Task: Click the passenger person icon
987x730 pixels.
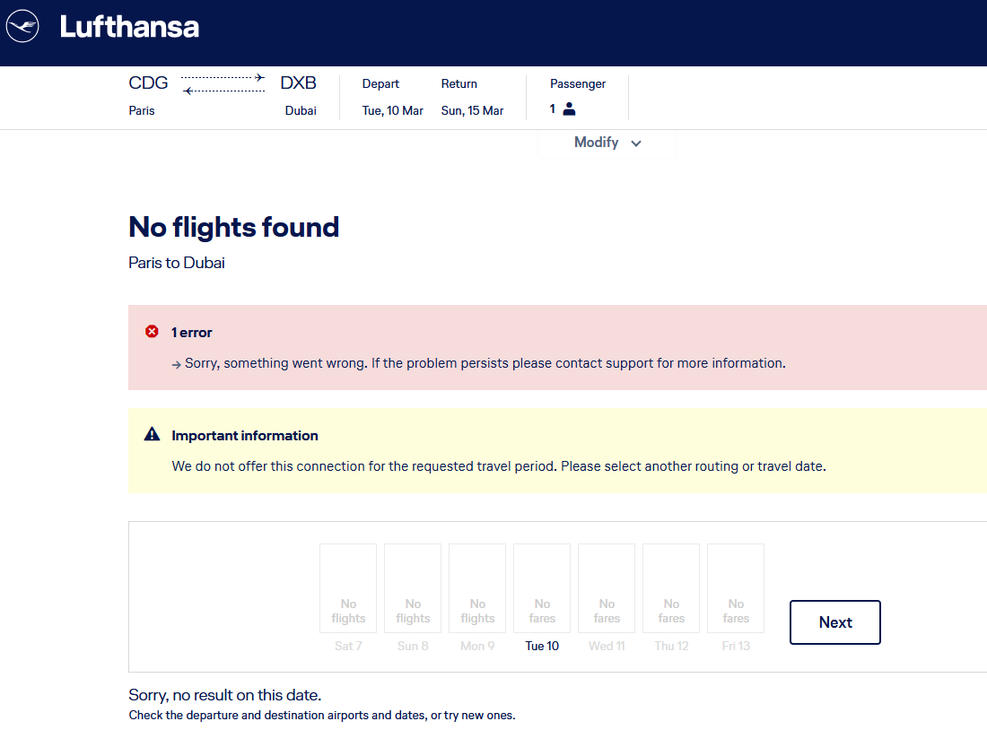Action: (569, 109)
